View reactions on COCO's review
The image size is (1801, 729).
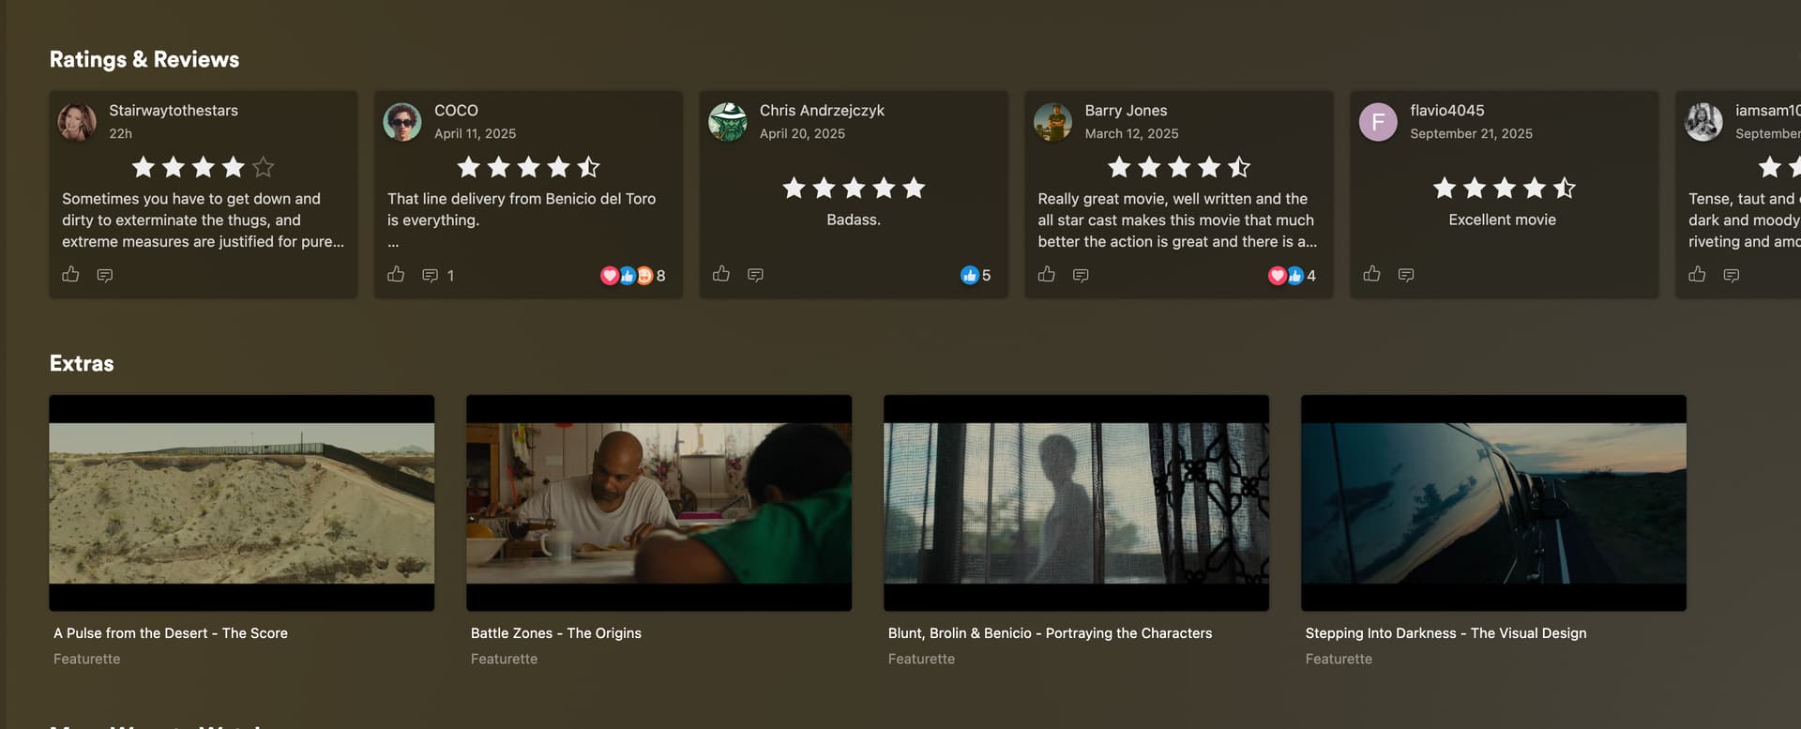(633, 275)
